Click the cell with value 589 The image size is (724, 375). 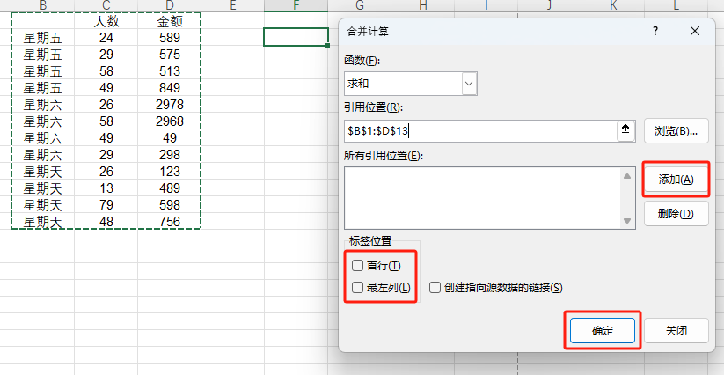click(170, 37)
